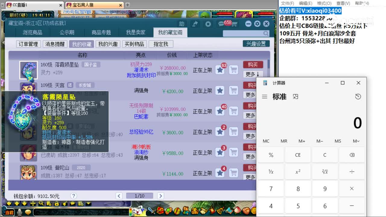
Task: Click the microphone icon in the game chat bar
Action: pos(20,212)
